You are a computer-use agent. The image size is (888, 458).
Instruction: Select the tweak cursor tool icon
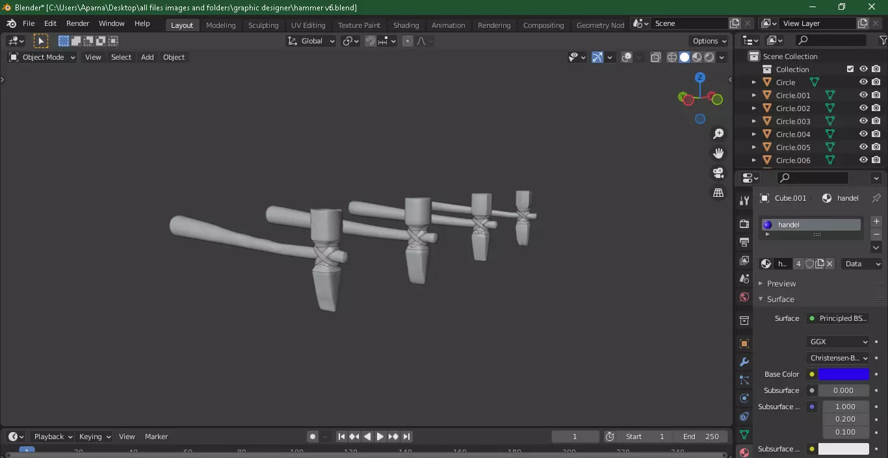[41, 41]
